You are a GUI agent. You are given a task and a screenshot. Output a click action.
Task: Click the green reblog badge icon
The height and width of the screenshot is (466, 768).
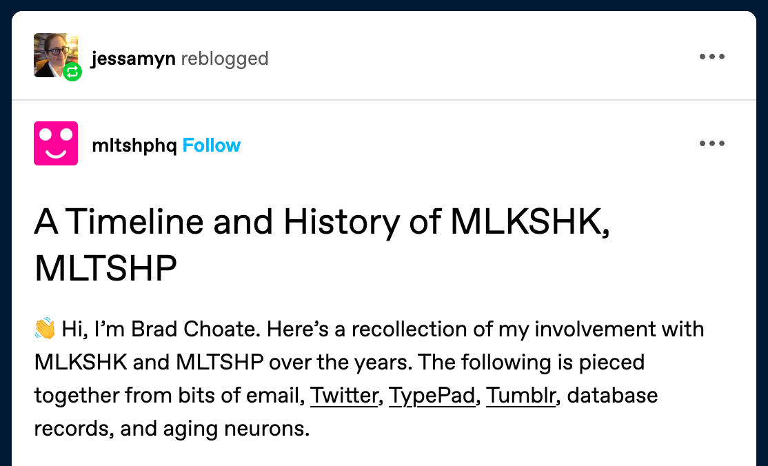72,72
